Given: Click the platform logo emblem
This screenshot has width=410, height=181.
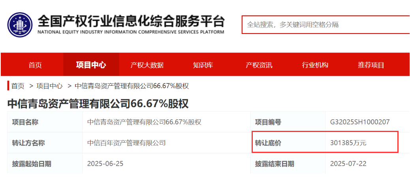Looking at the screenshot, I should [x=20, y=25].
